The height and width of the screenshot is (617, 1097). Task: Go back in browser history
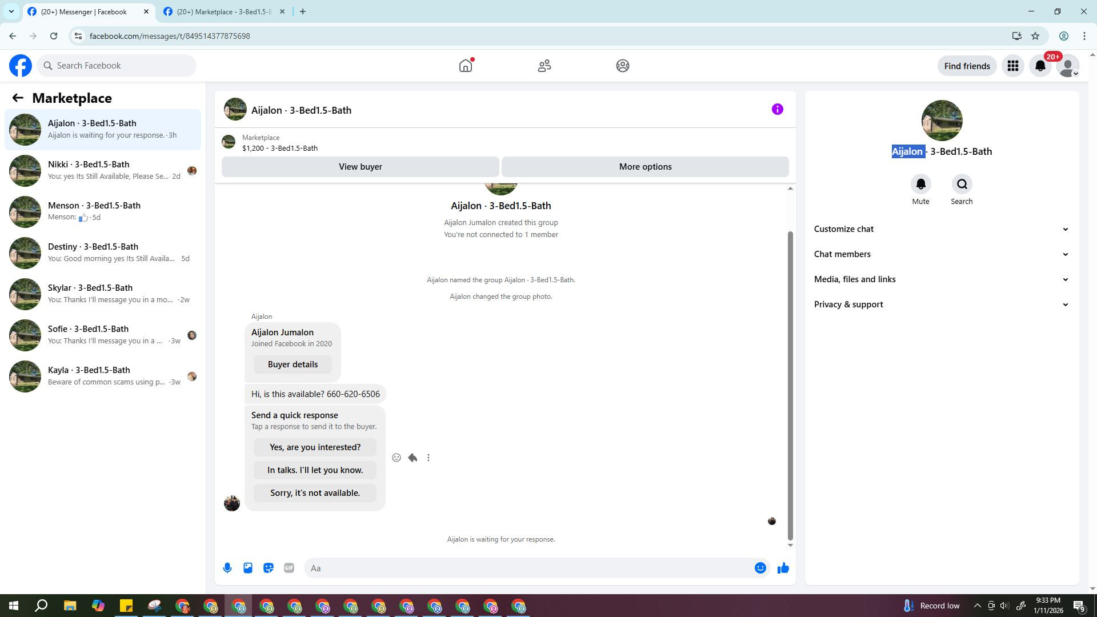click(13, 36)
